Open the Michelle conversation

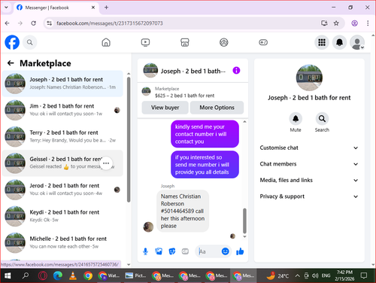click(62, 242)
